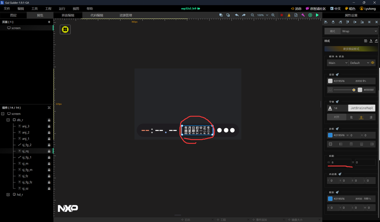Toggle lock on anj_2 widget
380x222 pixels.
[49, 132]
